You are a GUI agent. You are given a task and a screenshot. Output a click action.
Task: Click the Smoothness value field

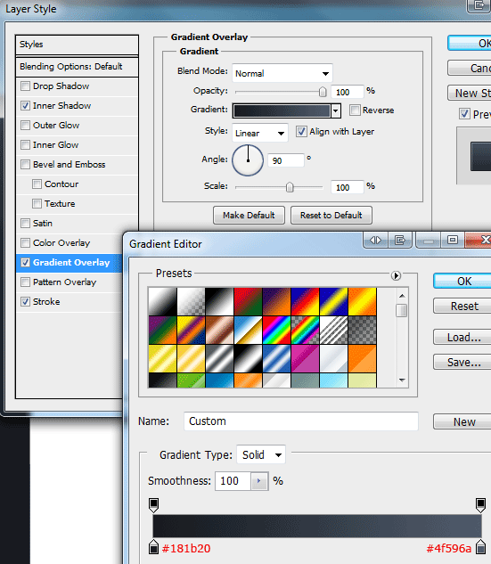[233, 481]
